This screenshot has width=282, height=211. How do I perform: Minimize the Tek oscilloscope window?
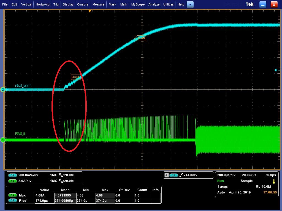263,4
